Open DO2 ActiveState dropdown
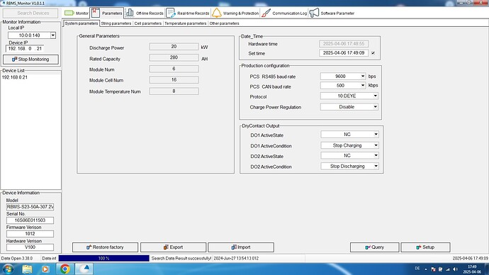The width and height of the screenshot is (489, 275). coord(376,155)
